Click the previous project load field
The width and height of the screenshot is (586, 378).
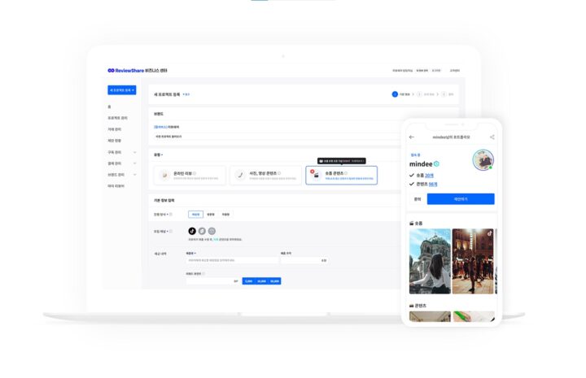click(277, 137)
